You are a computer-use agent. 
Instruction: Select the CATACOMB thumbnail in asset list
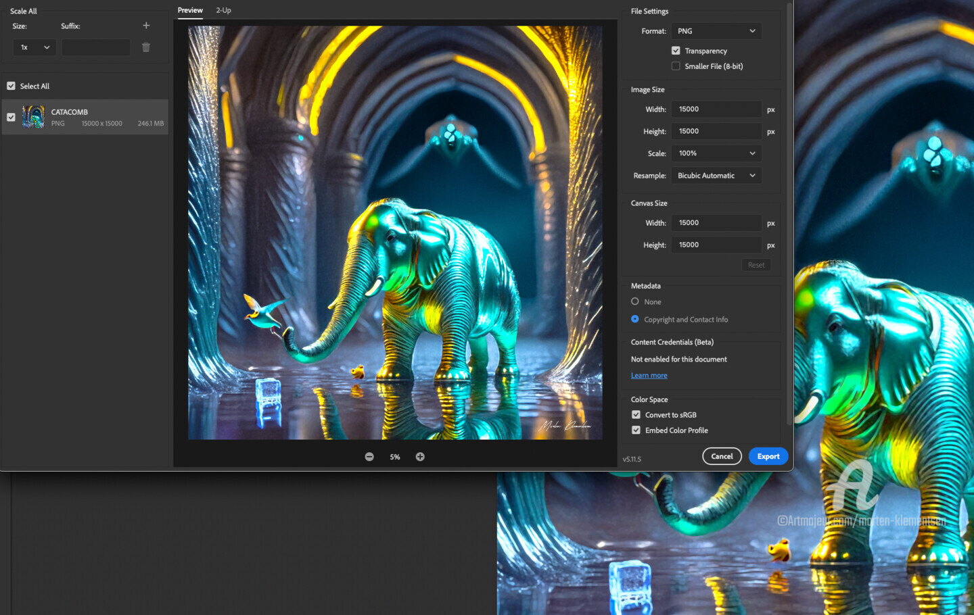click(x=33, y=117)
